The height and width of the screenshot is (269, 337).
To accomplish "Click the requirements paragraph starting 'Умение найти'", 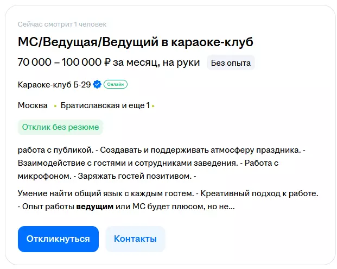I will coord(163,199).
